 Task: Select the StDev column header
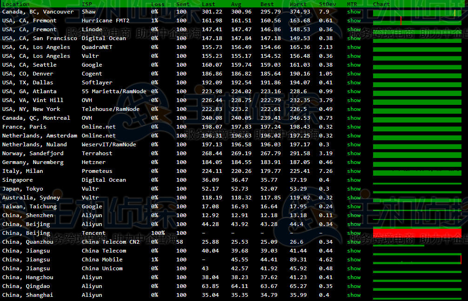327,4
